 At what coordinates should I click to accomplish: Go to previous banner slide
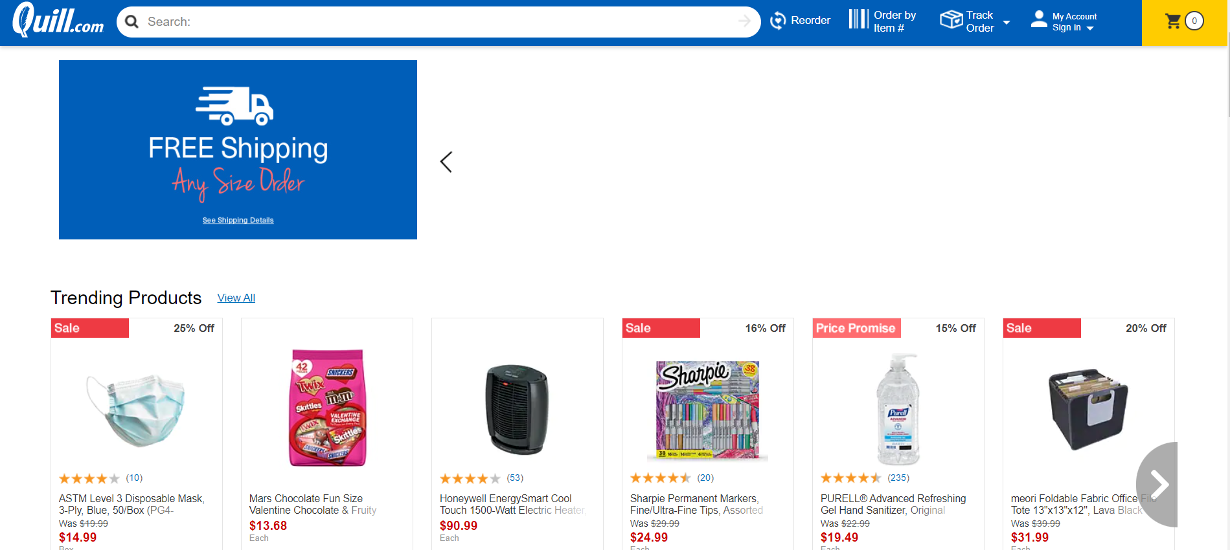(x=446, y=162)
